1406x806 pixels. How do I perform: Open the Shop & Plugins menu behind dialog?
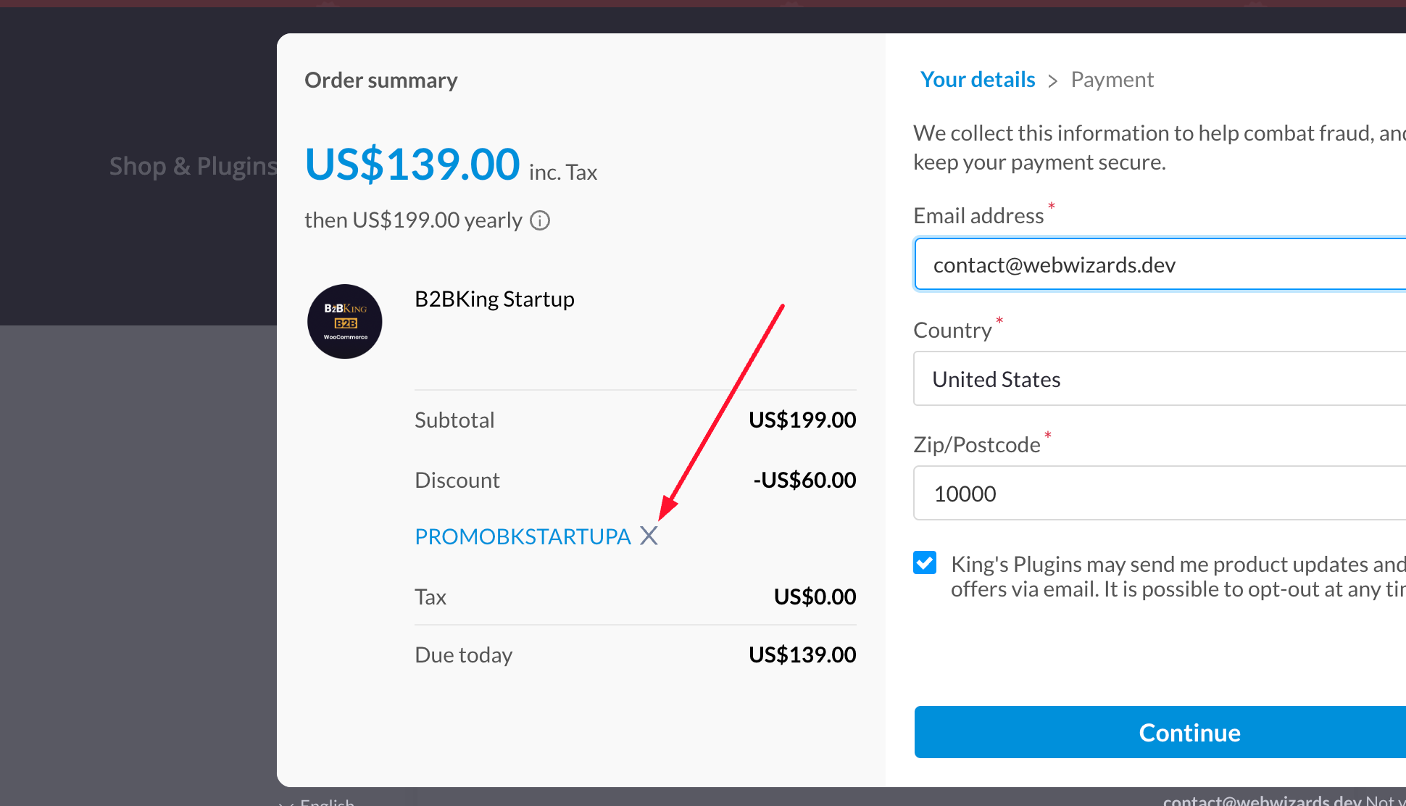(x=194, y=166)
